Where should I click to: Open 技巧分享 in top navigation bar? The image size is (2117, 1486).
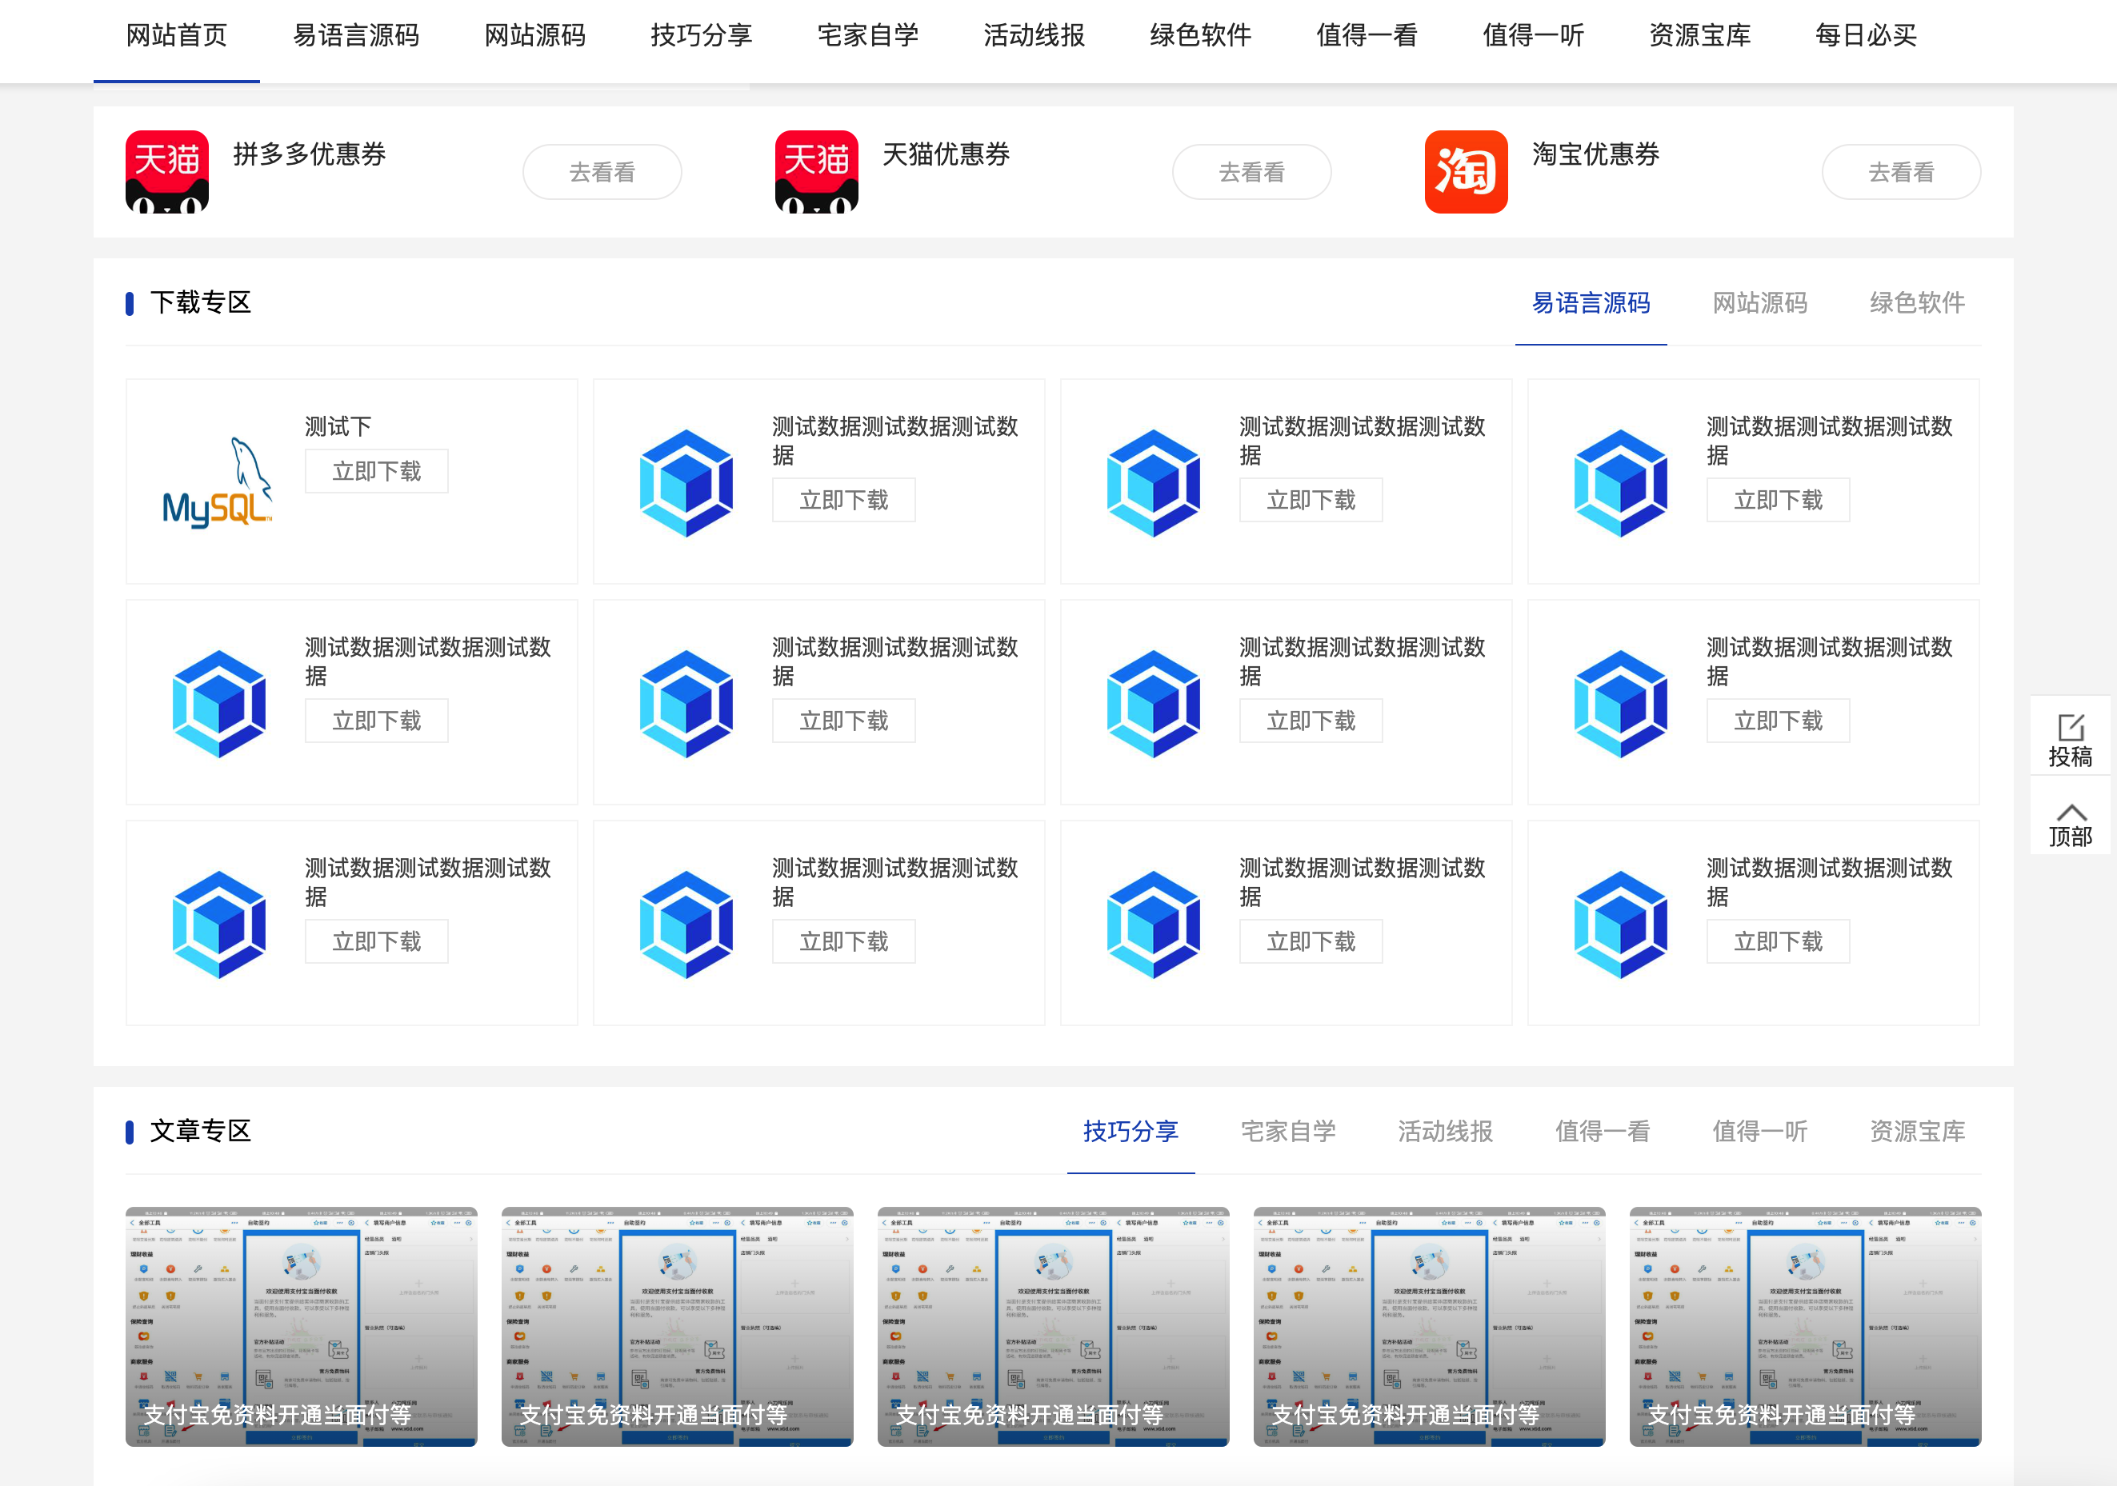tap(702, 36)
